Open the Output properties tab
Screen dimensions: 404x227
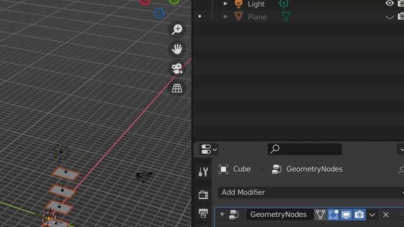[x=203, y=213]
